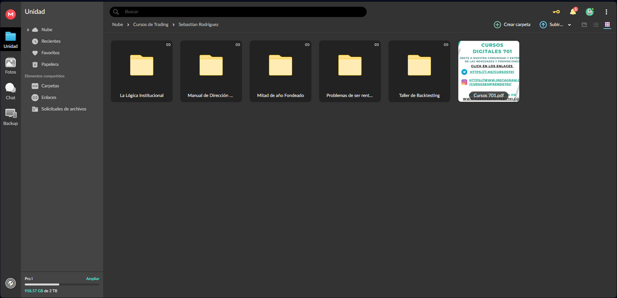The height and width of the screenshot is (298, 617).
Task: Open the account avatar menu
Action: click(590, 12)
